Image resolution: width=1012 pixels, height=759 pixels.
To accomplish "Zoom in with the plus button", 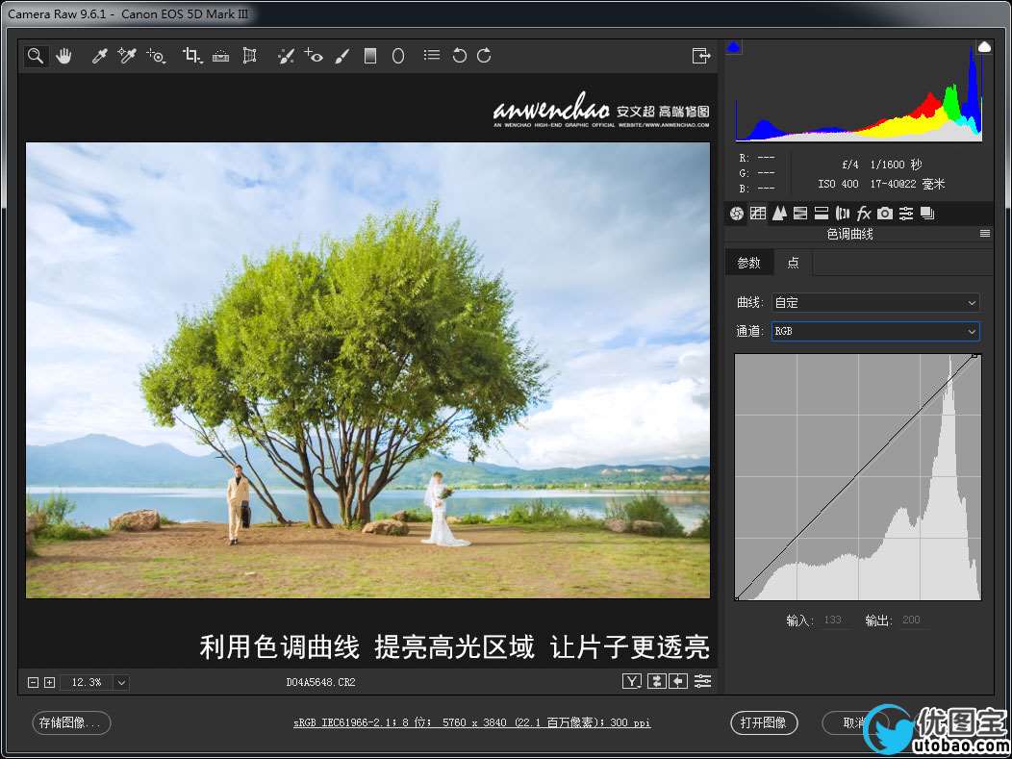I will click(x=49, y=682).
